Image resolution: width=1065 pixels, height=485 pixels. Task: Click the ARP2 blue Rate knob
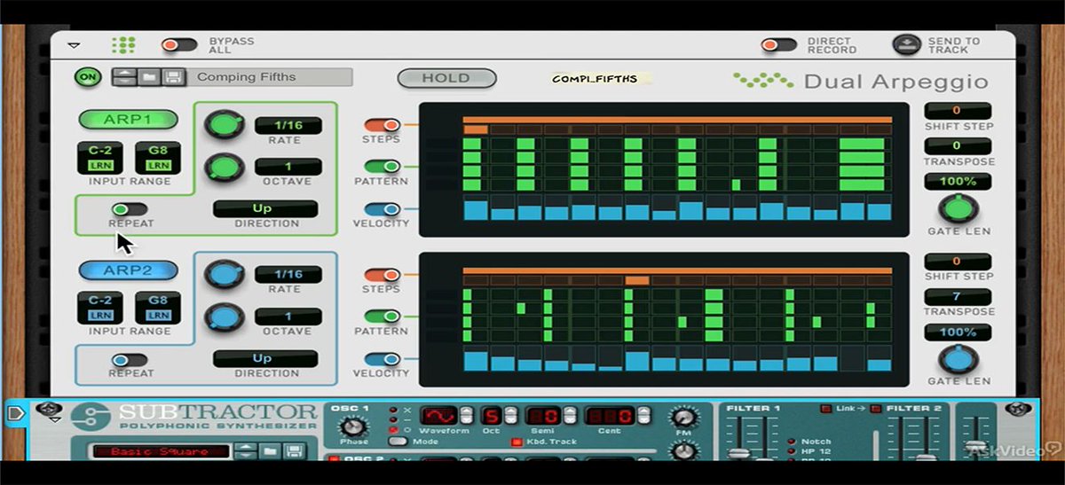tap(225, 275)
